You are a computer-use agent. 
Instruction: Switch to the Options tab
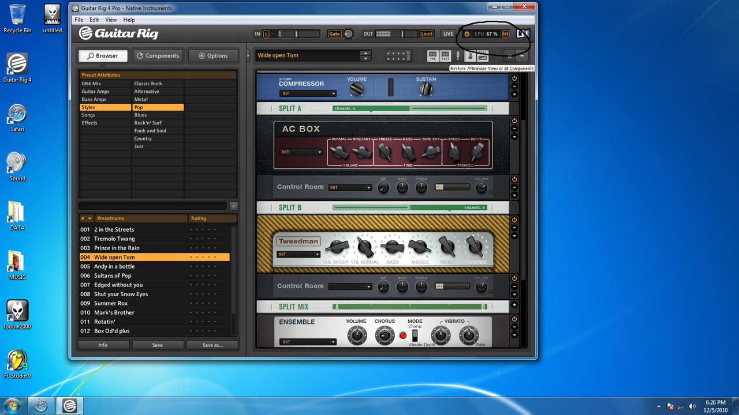212,56
